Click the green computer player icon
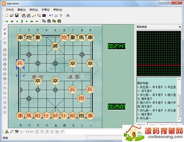This screenshot has width=184, height=142. (x=29, y=16)
